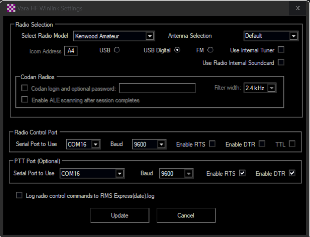Click the Update button

pos(120,215)
